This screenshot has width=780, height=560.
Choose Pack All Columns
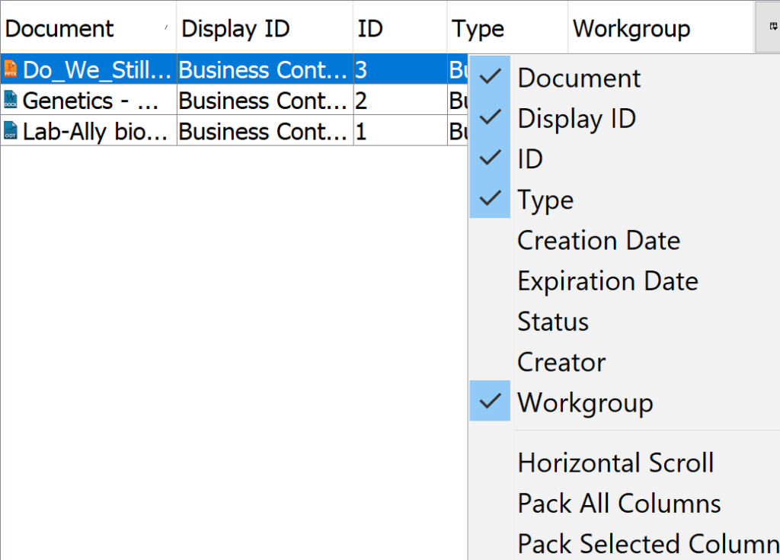[x=619, y=504]
